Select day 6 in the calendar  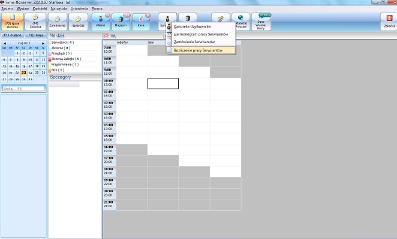click(x=4, y=60)
